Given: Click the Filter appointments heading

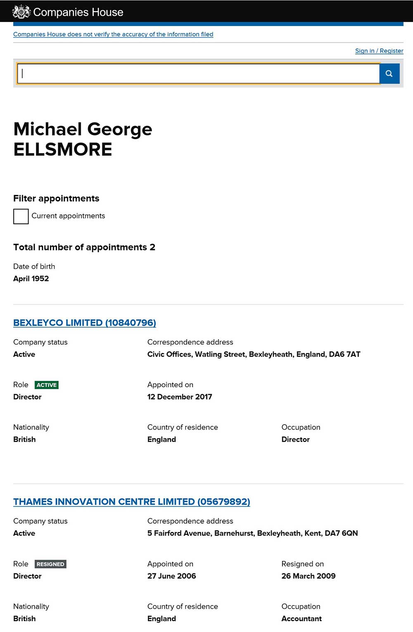Looking at the screenshot, I should click(56, 198).
